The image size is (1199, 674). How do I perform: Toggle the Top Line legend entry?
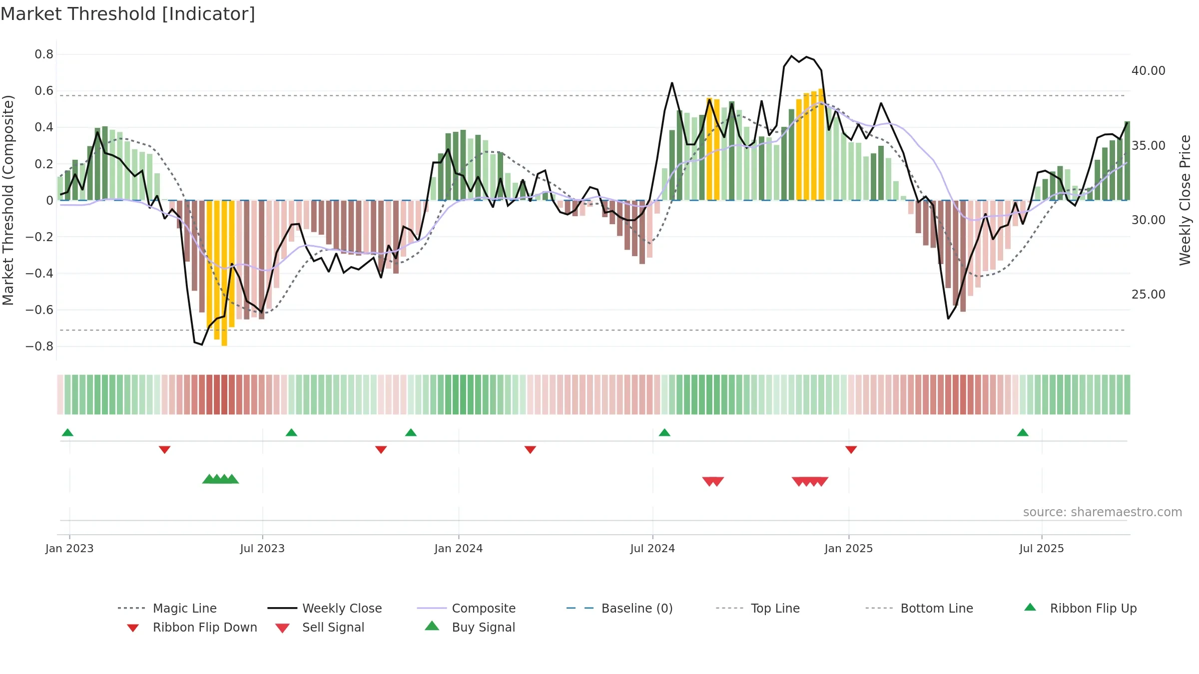tap(758, 608)
